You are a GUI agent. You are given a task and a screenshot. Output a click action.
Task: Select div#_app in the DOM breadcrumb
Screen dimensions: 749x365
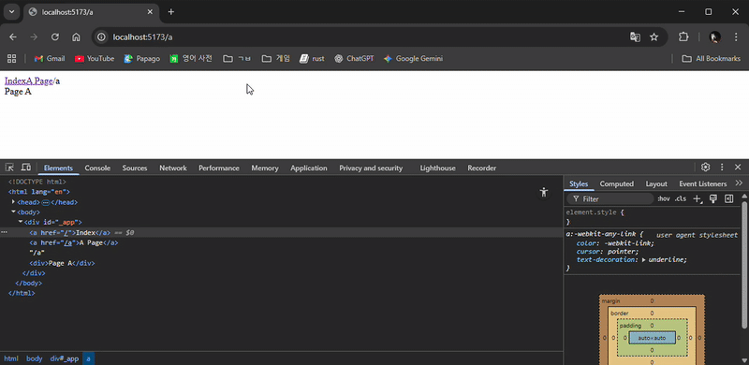(64, 358)
